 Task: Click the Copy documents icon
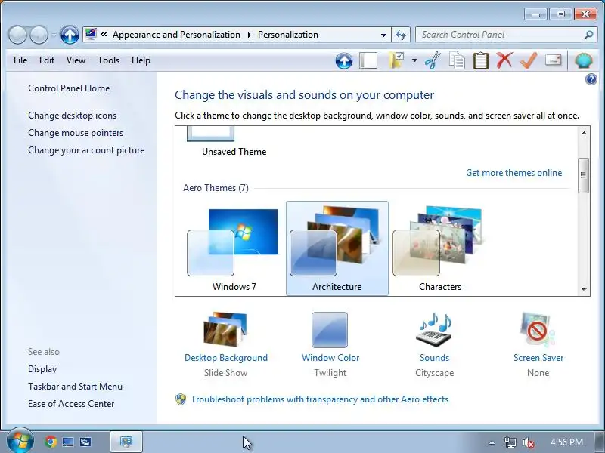point(457,61)
